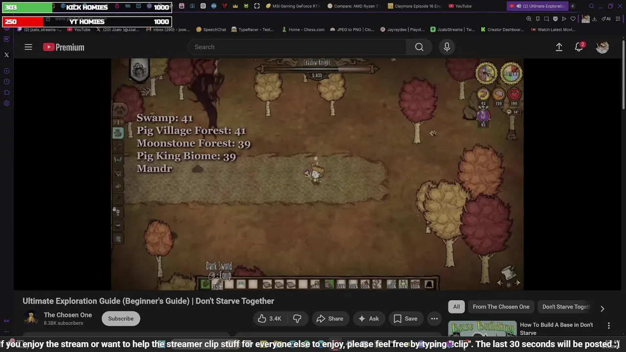Click the video title text
This screenshot has width=626, height=352.
(x=148, y=301)
